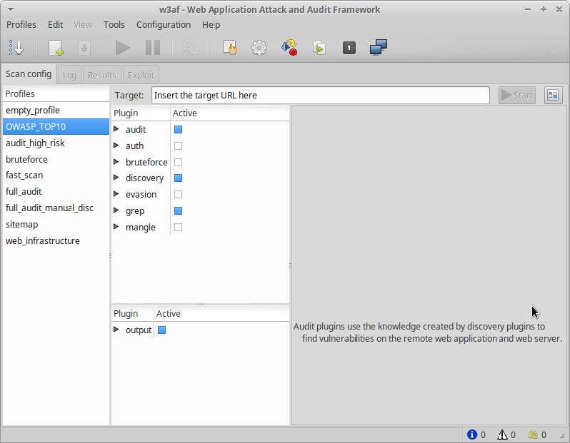Start scan with toolbar play icon
Image resolution: width=570 pixels, height=443 pixels.
tap(123, 48)
